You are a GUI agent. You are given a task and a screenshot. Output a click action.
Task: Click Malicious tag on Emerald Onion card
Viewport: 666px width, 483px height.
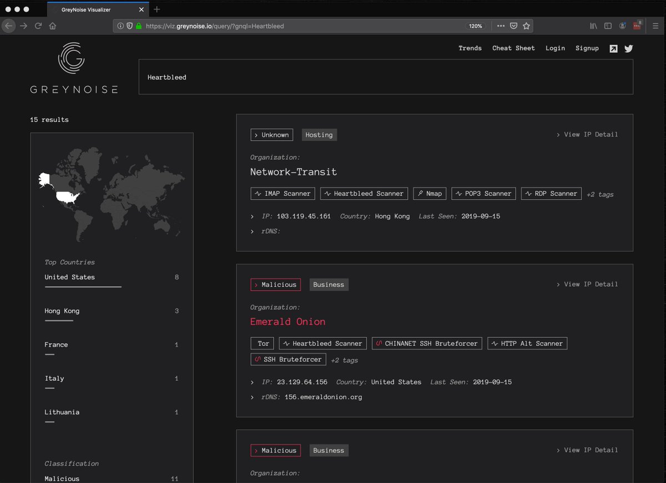(x=275, y=284)
